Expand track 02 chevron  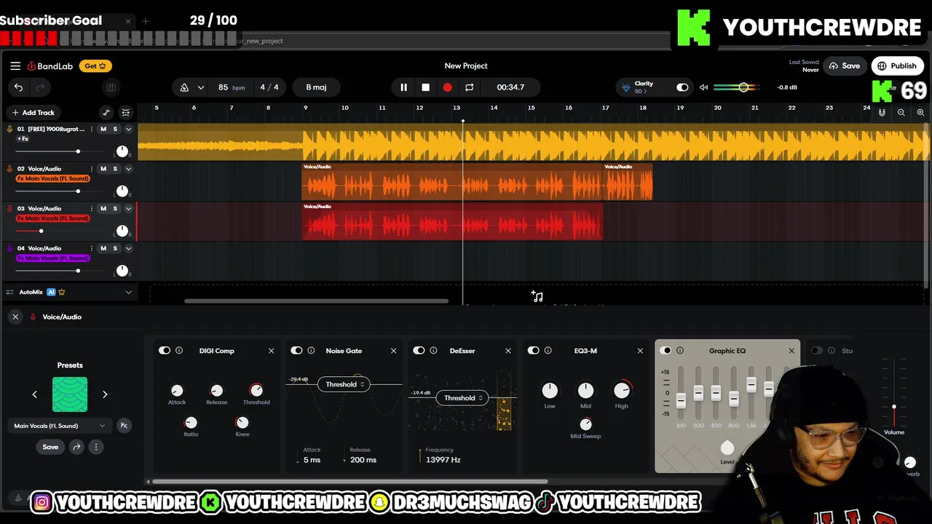(x=128, y=169)
